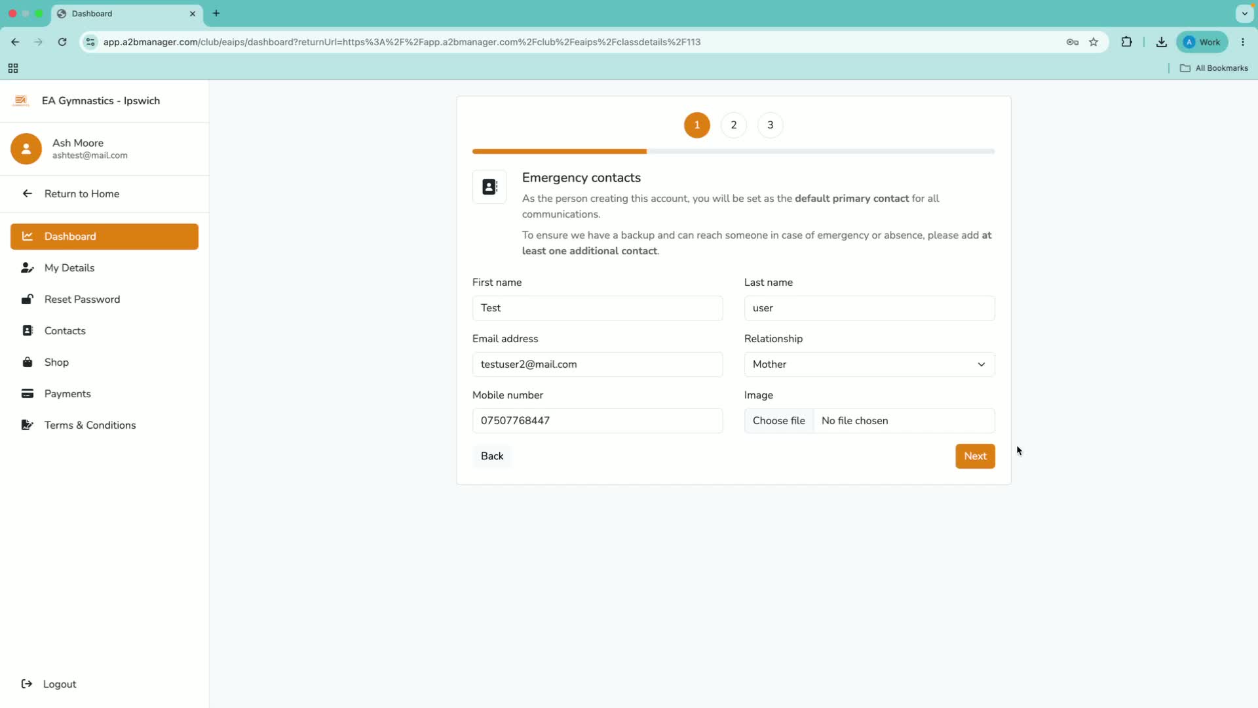Open Payments in the sidebar
1258x708 pixels.
(104, 394)
